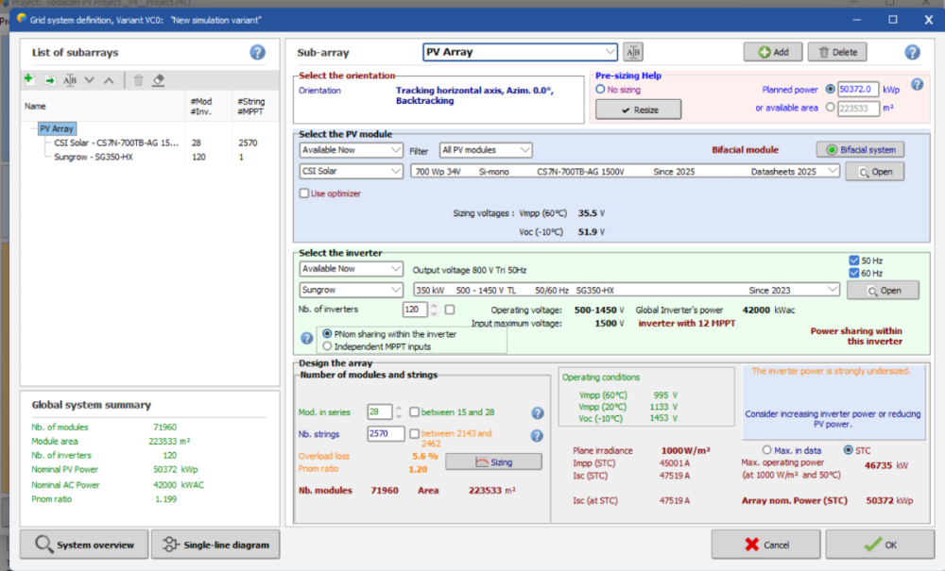
Task: Move subarray down with the down chevron
Action: pos(90,80)
